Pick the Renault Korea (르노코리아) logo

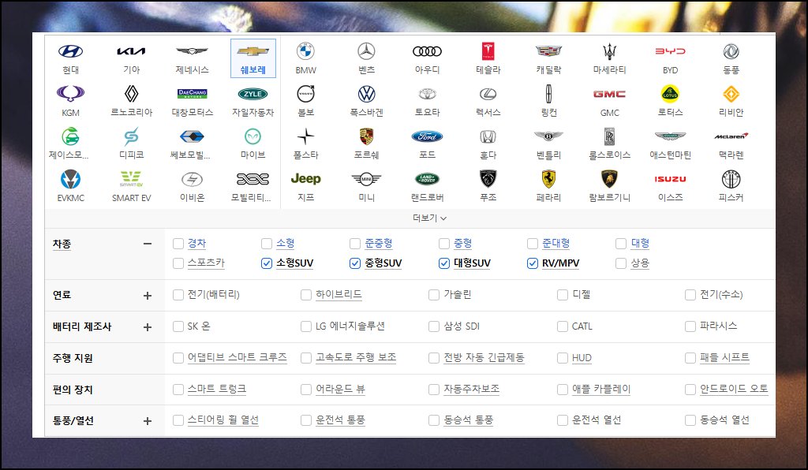point(132,94)
